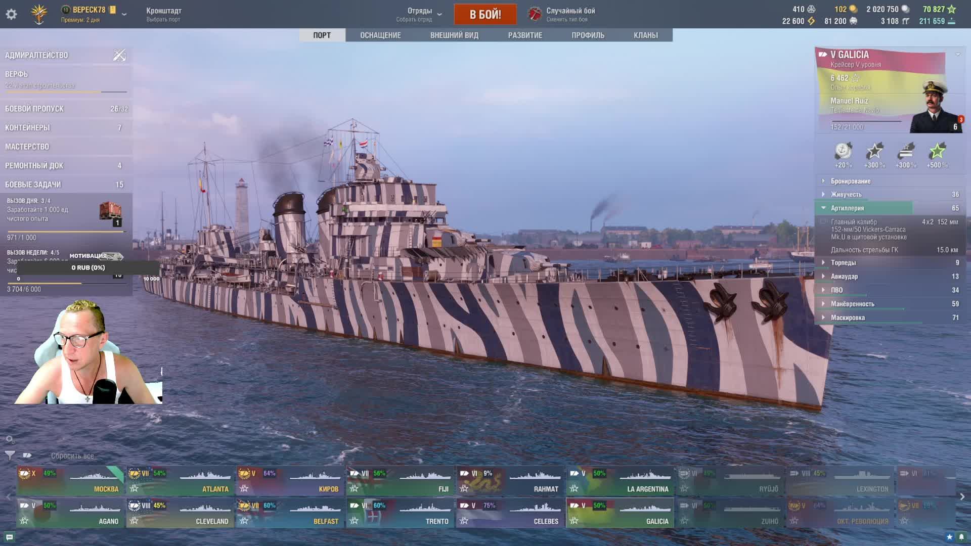This screenshot has height=546, width=971.
Task: Collapse the Артиллерия parameters section
Action: tap(847, 208)
